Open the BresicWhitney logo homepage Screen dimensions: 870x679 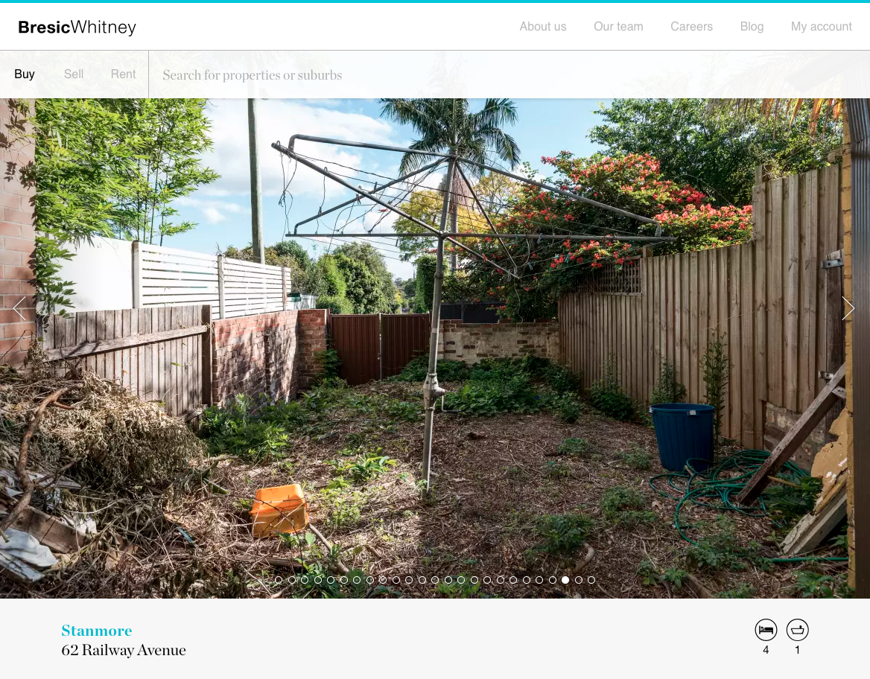click(x=77, y=28)
